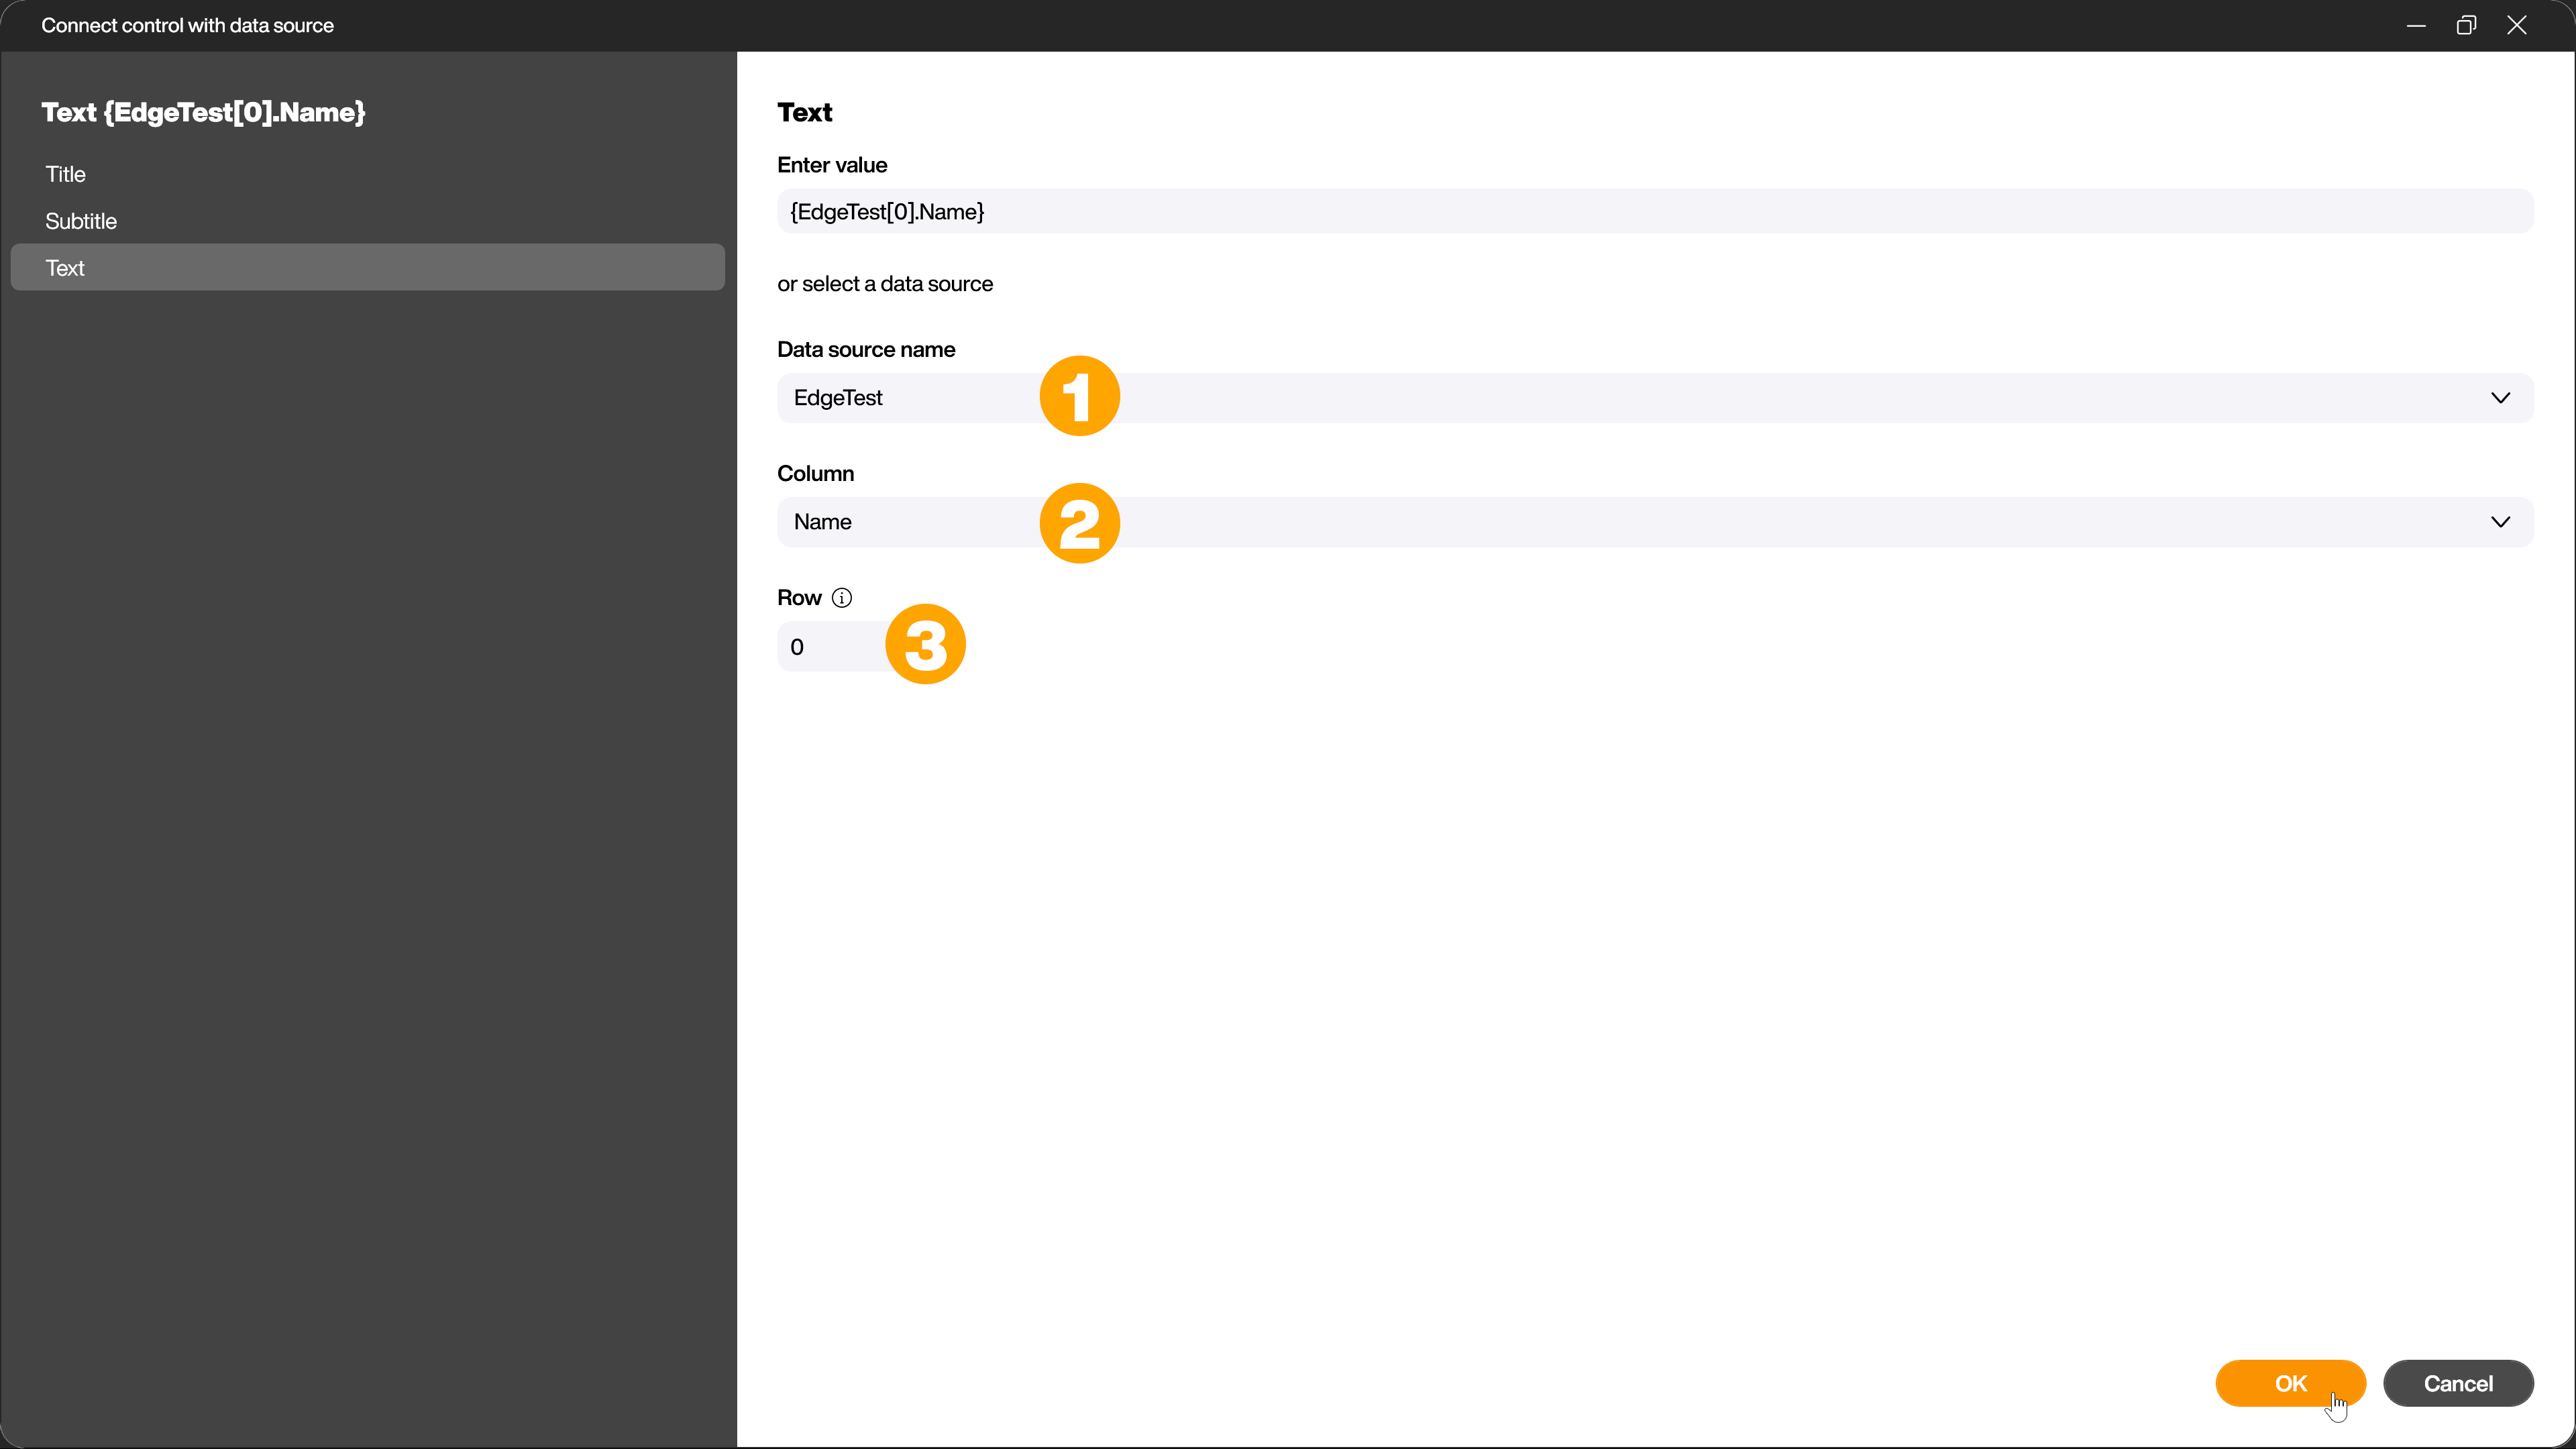Minimize the Connect control dialog

click(2416, 25)
